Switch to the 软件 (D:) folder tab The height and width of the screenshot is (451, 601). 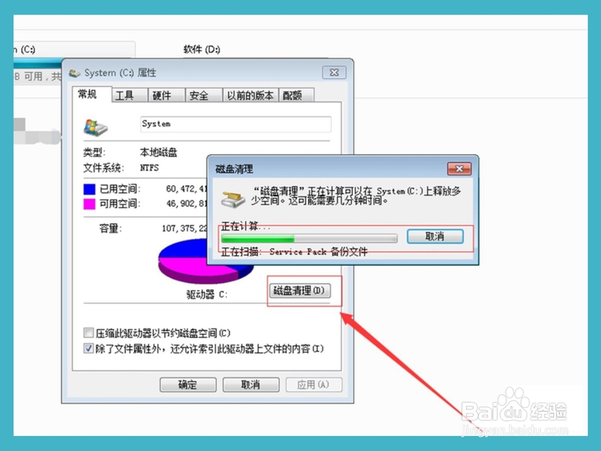(200, 49)
